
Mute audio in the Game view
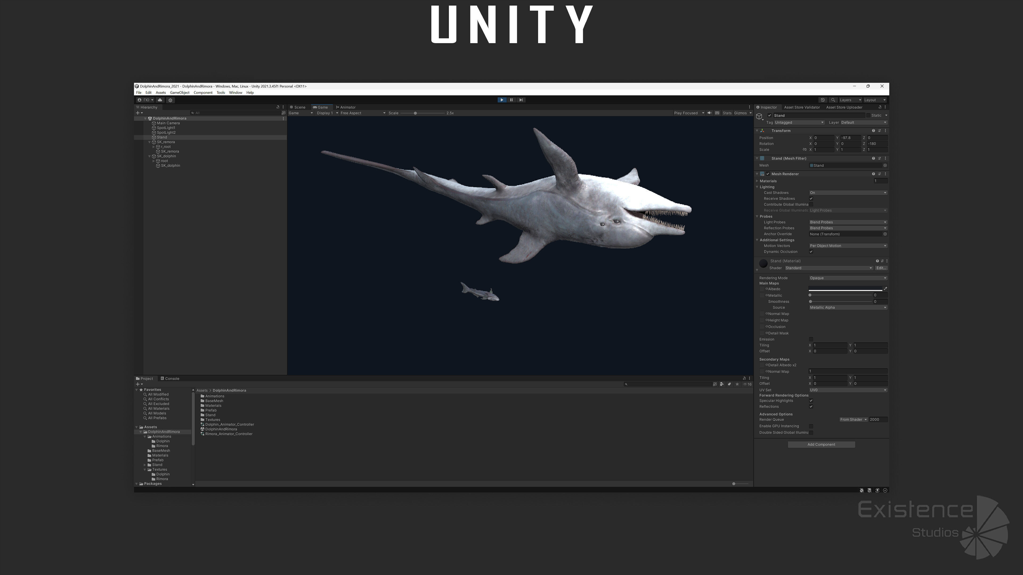(x=710, y=113)
